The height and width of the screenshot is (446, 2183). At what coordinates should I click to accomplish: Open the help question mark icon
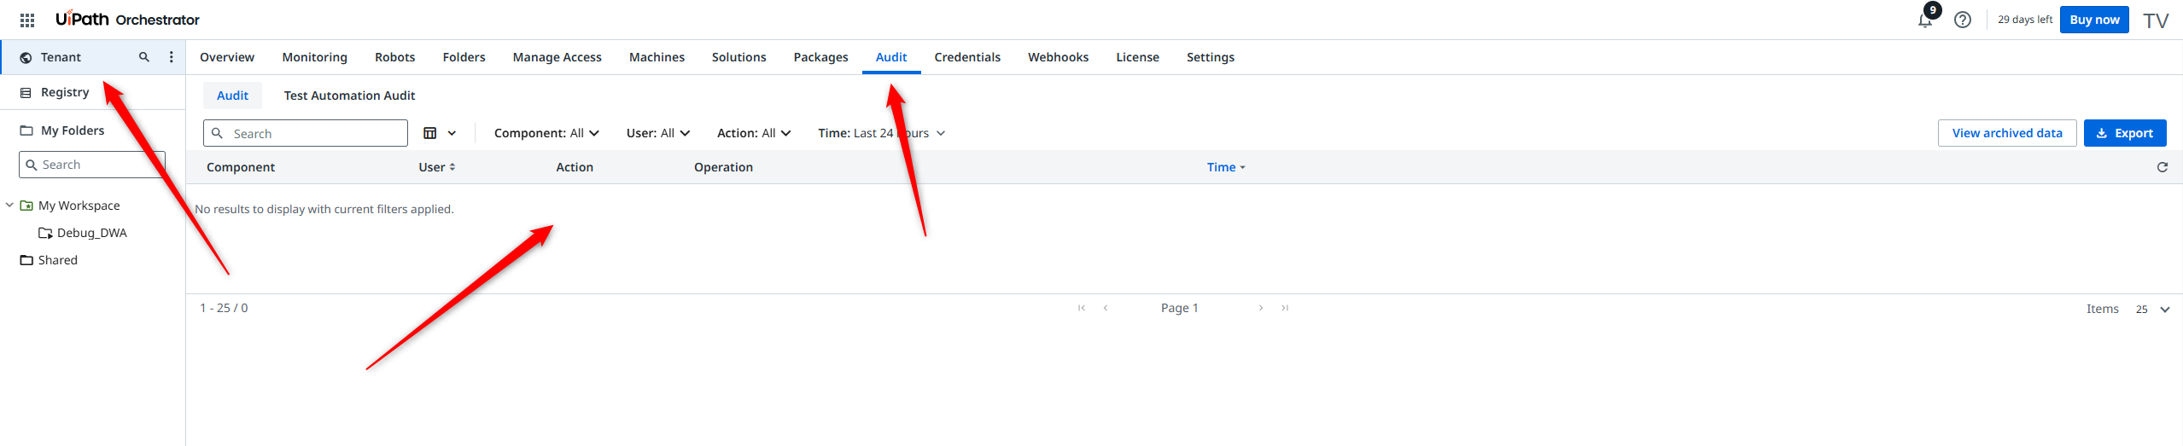coord(1963,20)
